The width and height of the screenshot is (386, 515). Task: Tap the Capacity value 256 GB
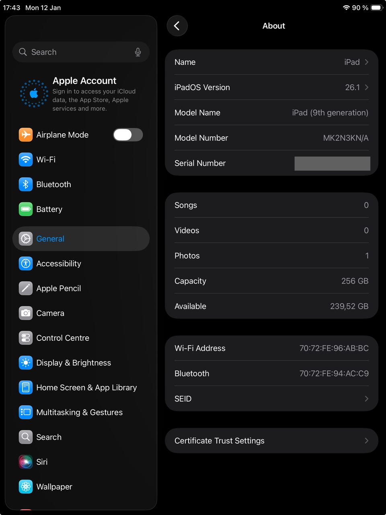point(355,281)
